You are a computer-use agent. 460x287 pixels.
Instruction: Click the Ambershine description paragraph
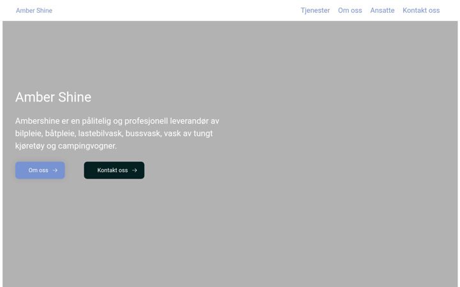coord(118,133)
